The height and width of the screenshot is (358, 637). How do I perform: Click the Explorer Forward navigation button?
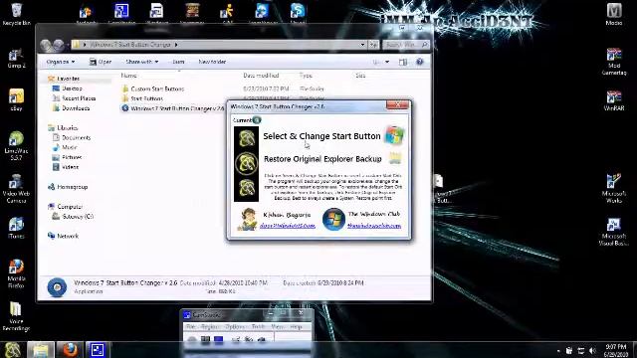[x=59, y=45]
